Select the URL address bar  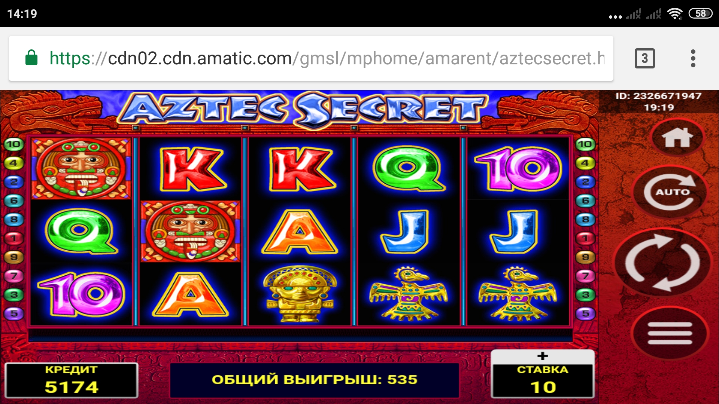[x=311, y=58]
